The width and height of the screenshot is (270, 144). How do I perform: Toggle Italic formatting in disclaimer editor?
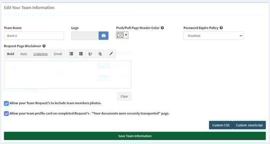click(x=24, y=54)
